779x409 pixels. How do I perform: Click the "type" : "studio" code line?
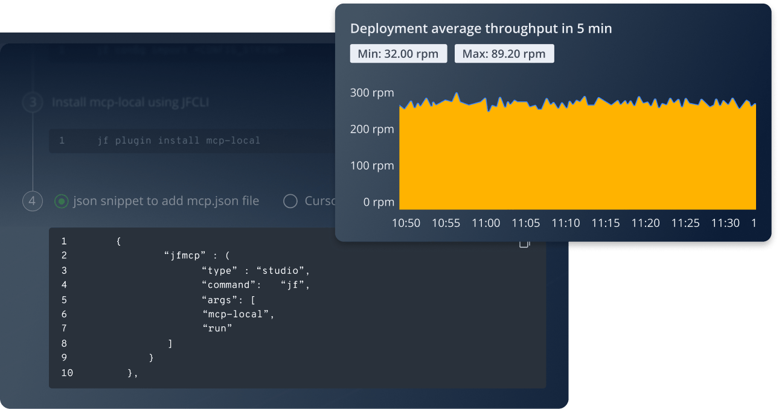tap(255, 270)
